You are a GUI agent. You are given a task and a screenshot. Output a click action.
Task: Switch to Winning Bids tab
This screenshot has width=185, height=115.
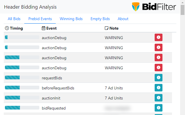[x=71, y=19]
